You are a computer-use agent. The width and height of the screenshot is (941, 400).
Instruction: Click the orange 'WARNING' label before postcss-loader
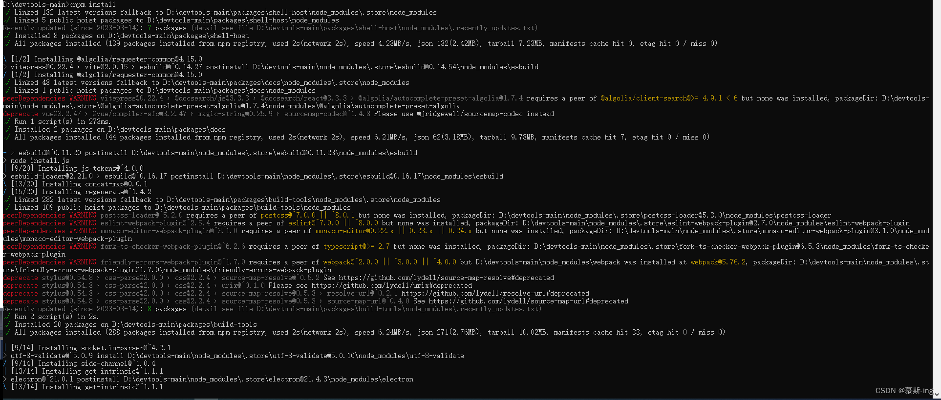pyautogui.click(x=83, y=215)
